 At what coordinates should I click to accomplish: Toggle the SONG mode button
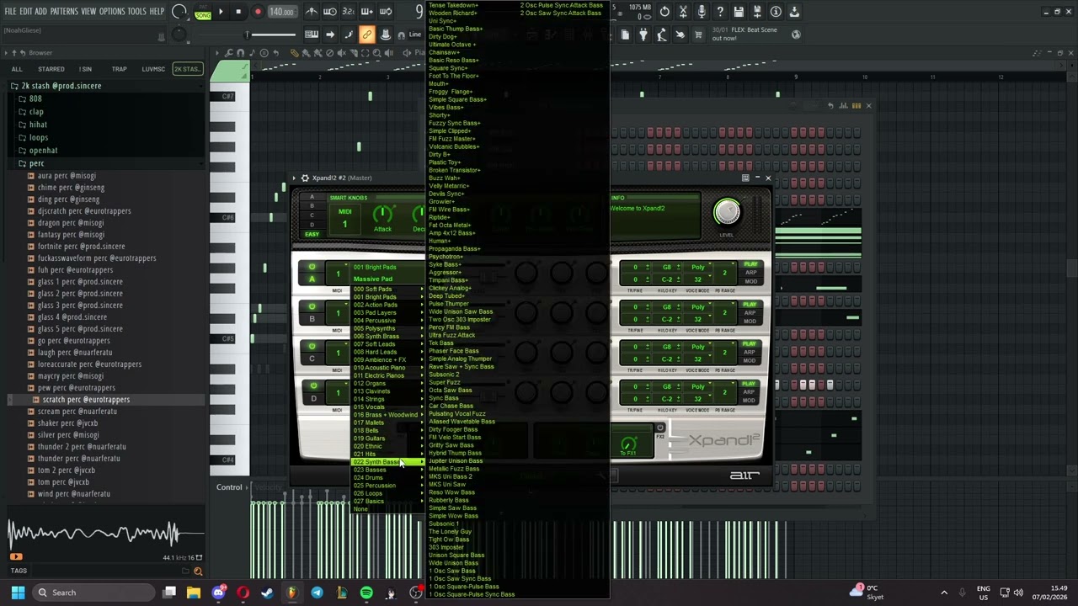[203, 15]
